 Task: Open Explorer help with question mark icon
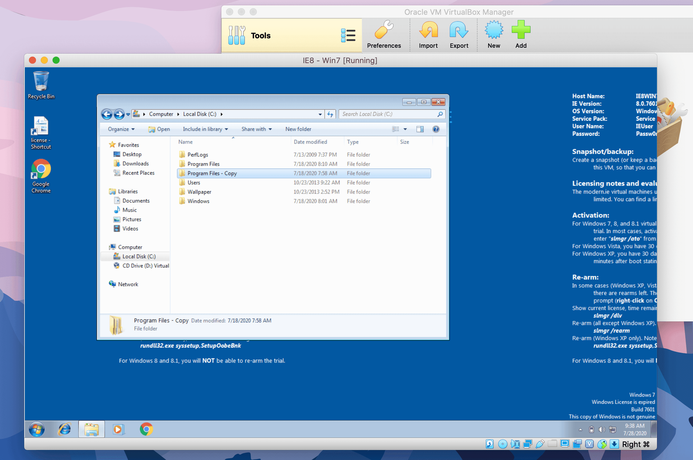(x=436, y=129)
